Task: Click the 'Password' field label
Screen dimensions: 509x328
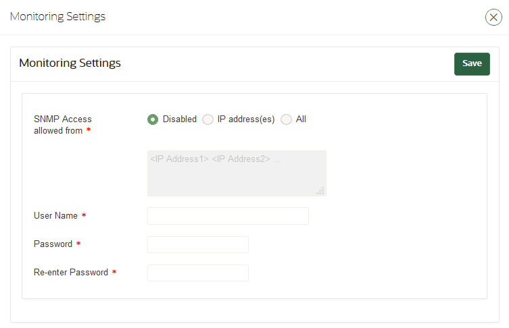Action: [53, 244]
